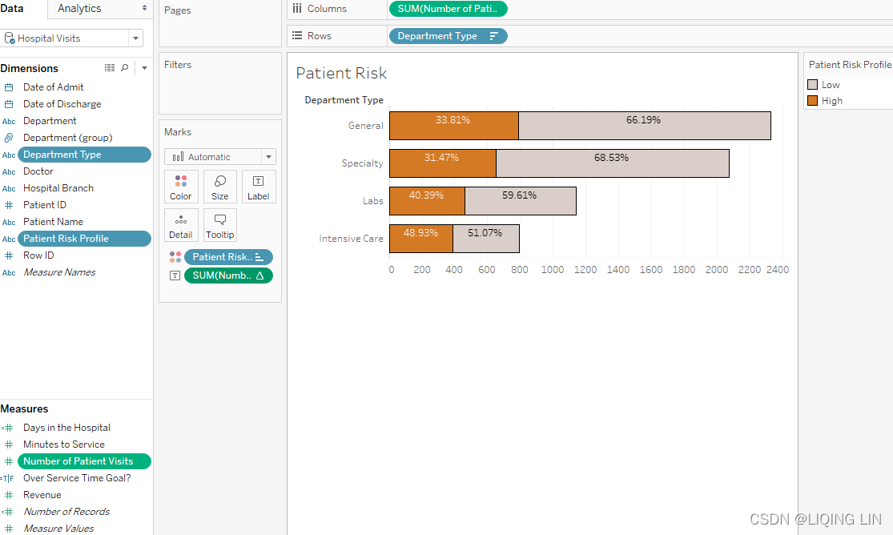Click the hash icon beside Patient ID

point(9,205)
